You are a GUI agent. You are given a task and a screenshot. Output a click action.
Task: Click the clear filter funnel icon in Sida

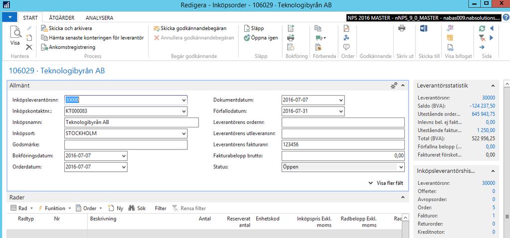482,38
